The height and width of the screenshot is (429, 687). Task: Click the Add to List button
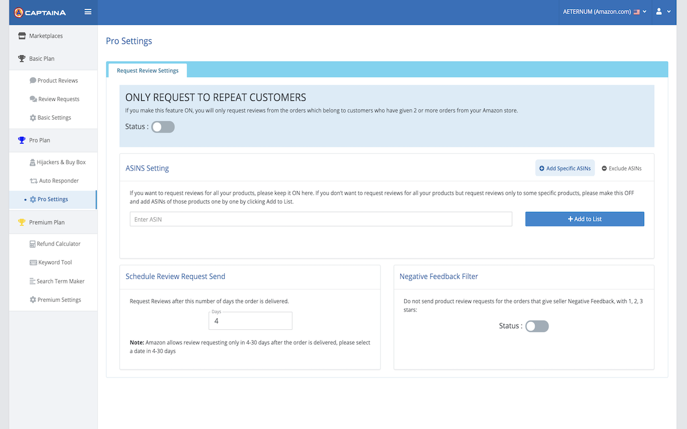click(x=584, y=219)
